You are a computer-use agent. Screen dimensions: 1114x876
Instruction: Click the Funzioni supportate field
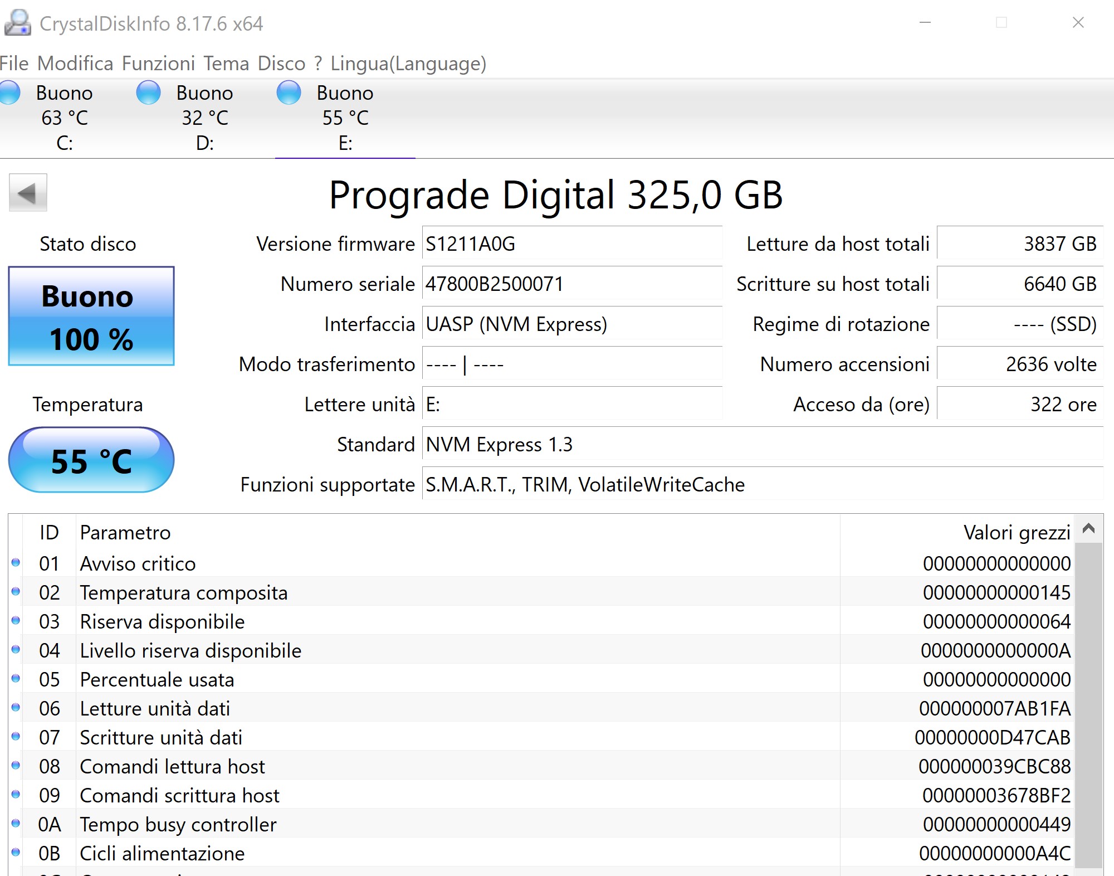click(x=763, y=484)
